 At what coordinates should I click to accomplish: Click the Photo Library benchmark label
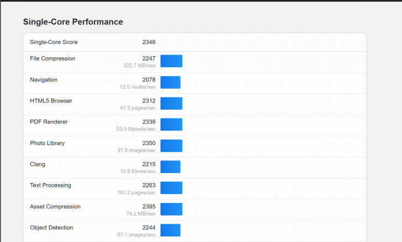pos(47,143)
